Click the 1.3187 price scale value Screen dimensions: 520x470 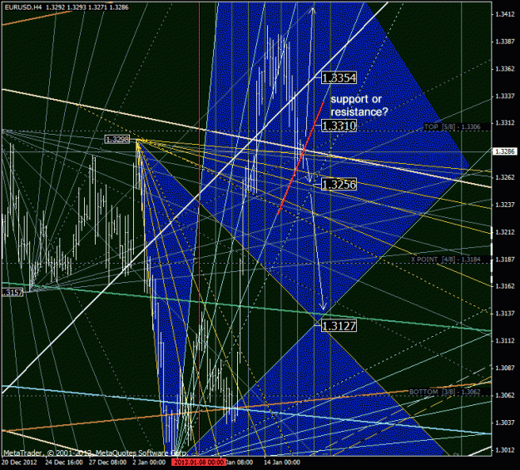505,260
